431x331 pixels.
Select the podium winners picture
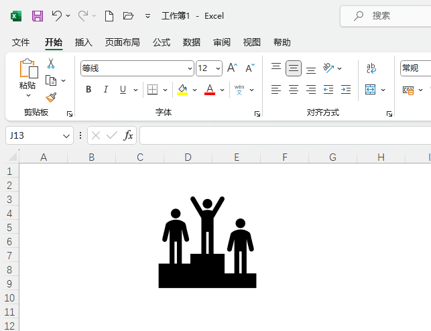tap(208, 242)
